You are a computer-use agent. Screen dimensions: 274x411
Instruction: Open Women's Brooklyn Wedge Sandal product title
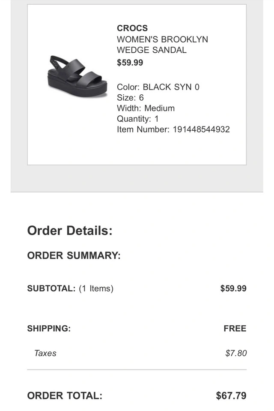tap(162, 45)
